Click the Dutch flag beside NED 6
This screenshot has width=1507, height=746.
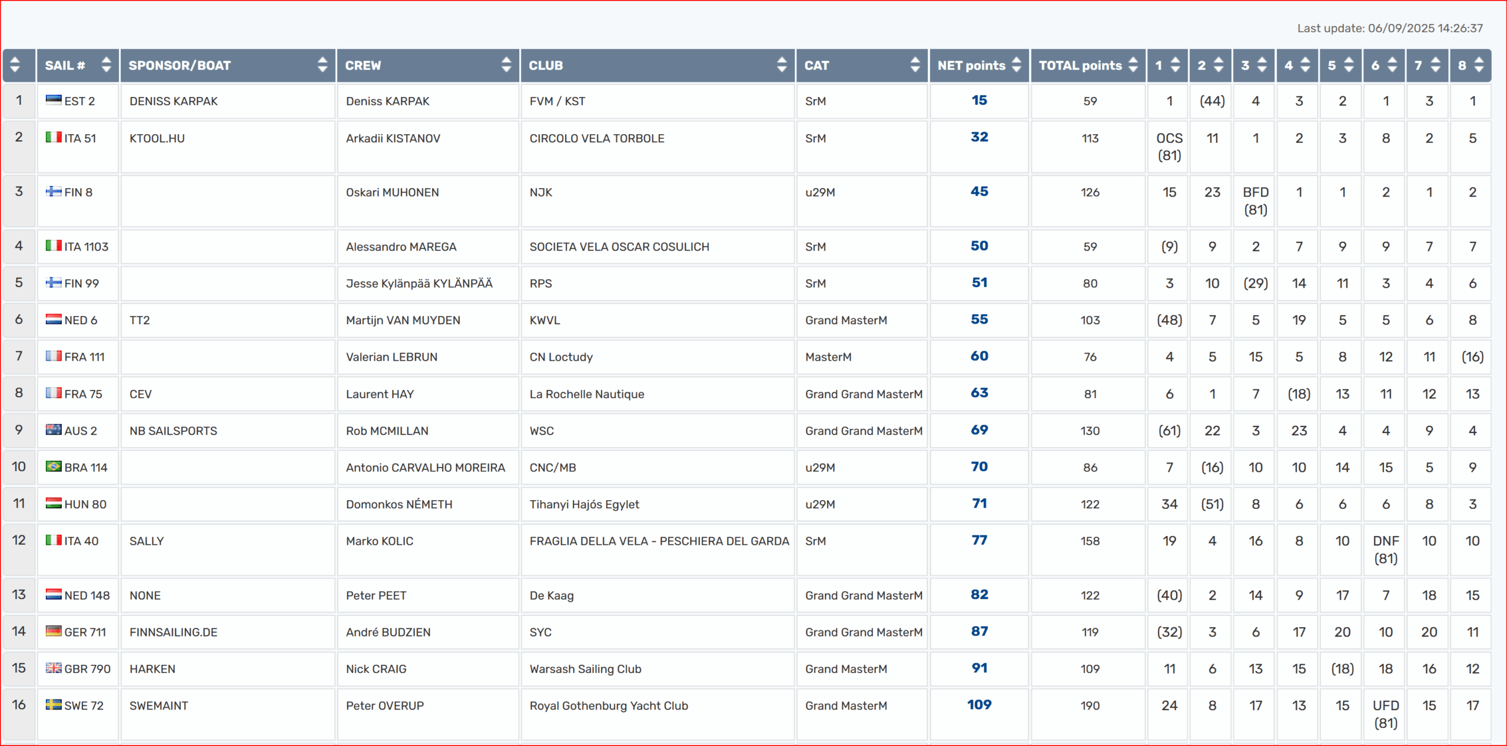point(54,319)
